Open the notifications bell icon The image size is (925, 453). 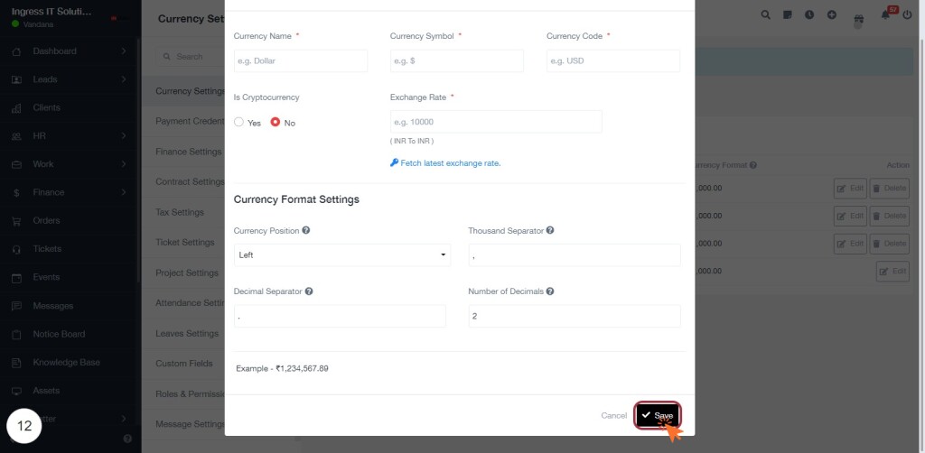coord(885,15)
